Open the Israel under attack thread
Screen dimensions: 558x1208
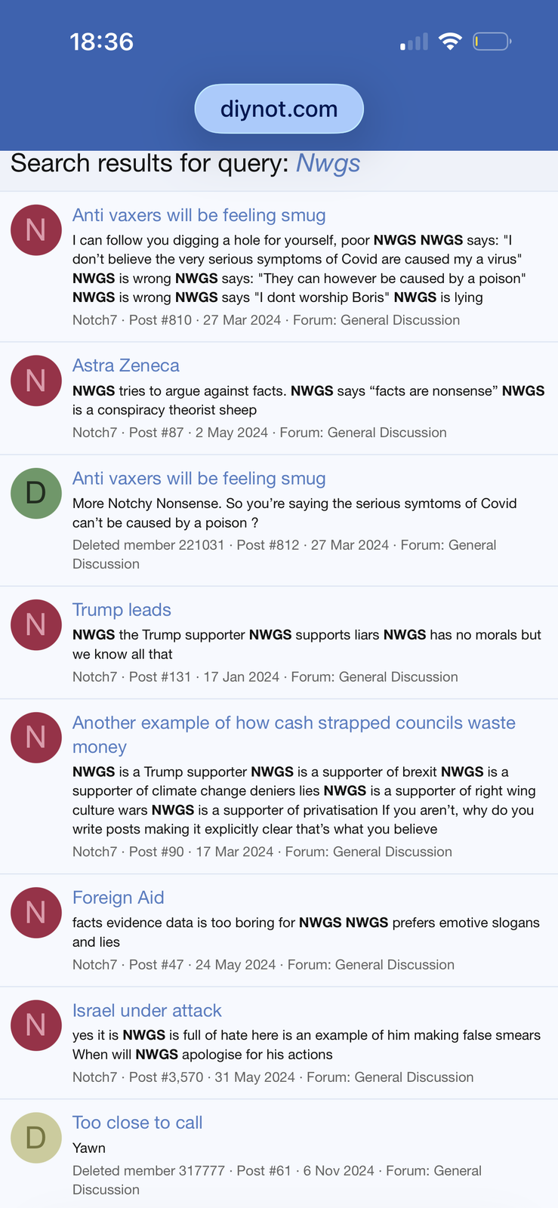point(146,1011)
